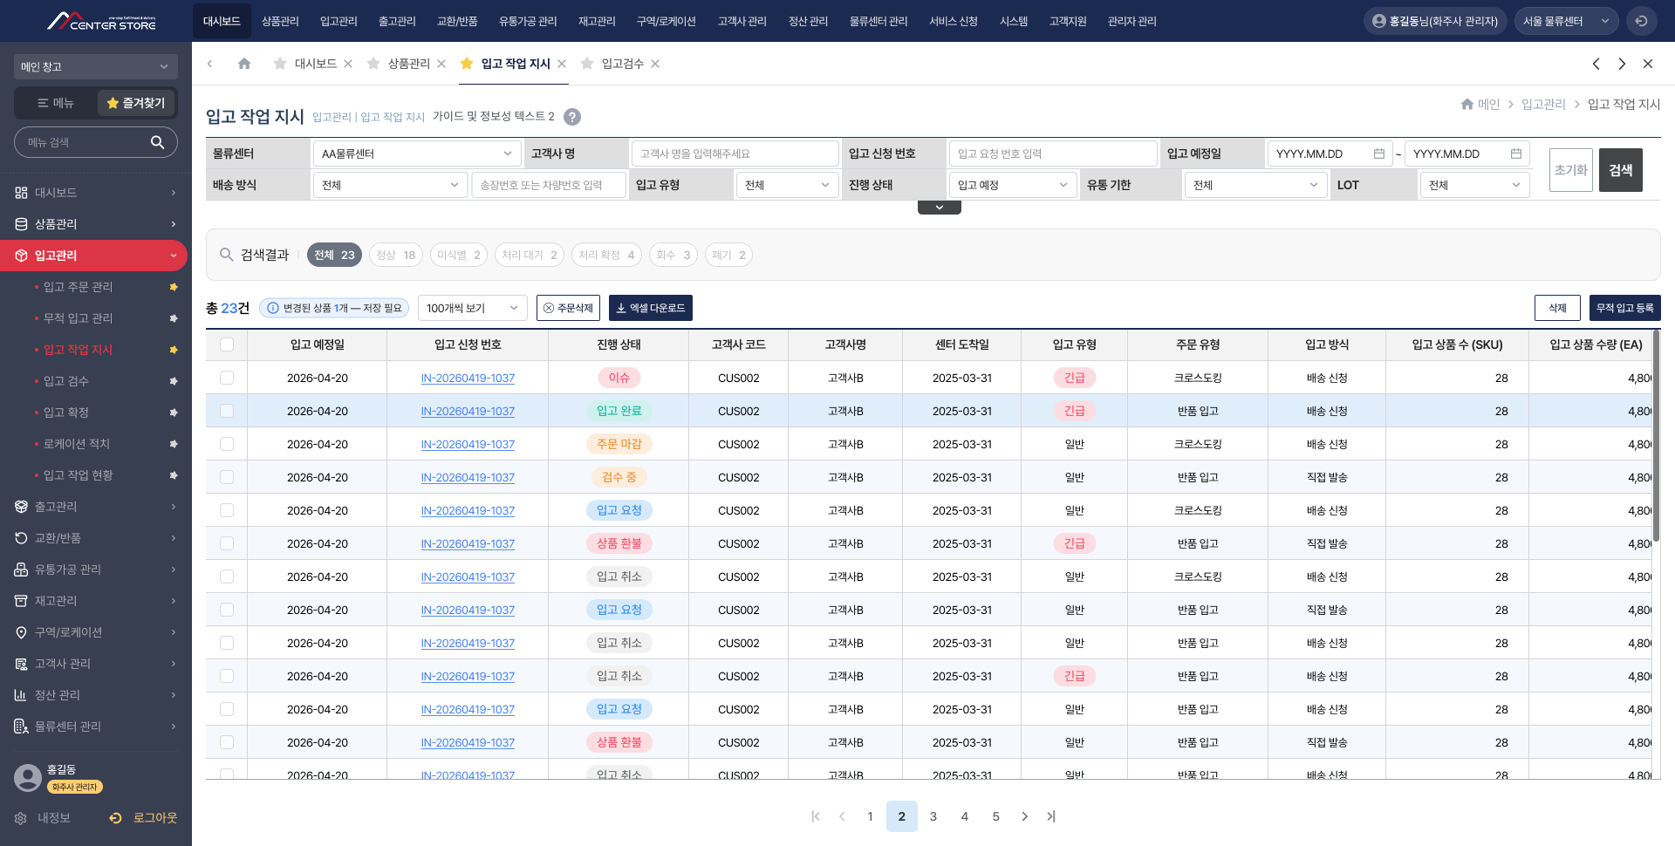Click the 송장번호 또는 차량번호 input field
The height and width of the screenshot is (846, 1675).
pyautogui.click(x=549, y=185)
